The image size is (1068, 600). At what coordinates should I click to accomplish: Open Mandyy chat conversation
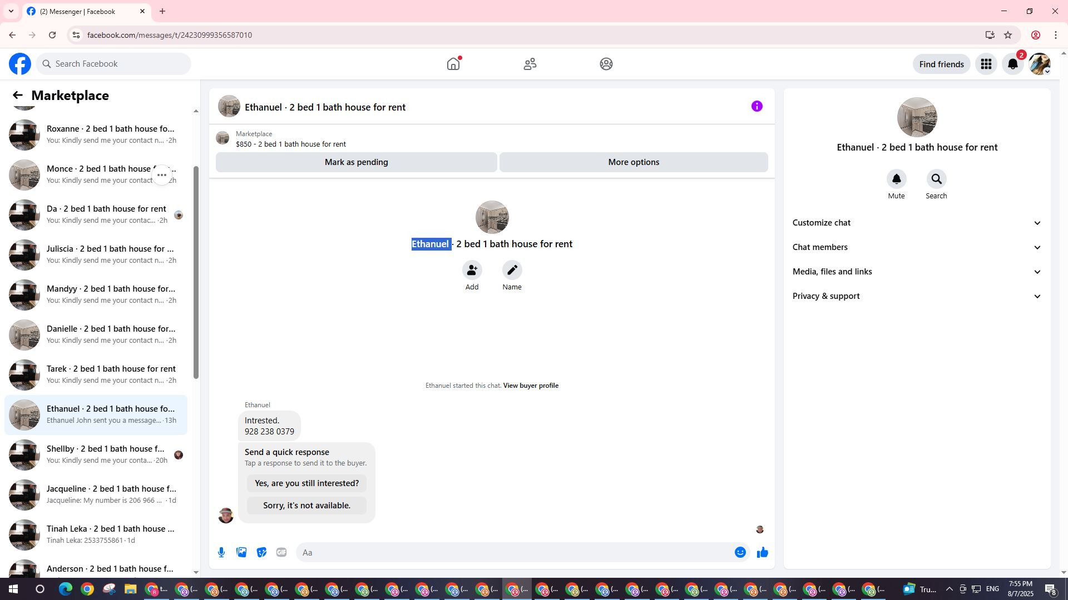point(96,294)
